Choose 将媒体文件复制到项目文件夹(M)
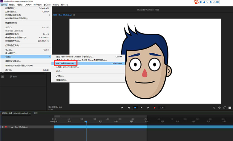233x141 pixels. pos(26,66)
